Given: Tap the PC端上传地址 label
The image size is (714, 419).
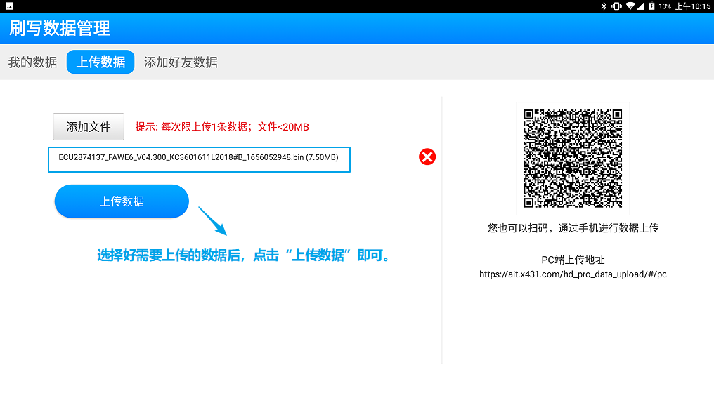Looking at the screenshot, I should tap(573, 260).
